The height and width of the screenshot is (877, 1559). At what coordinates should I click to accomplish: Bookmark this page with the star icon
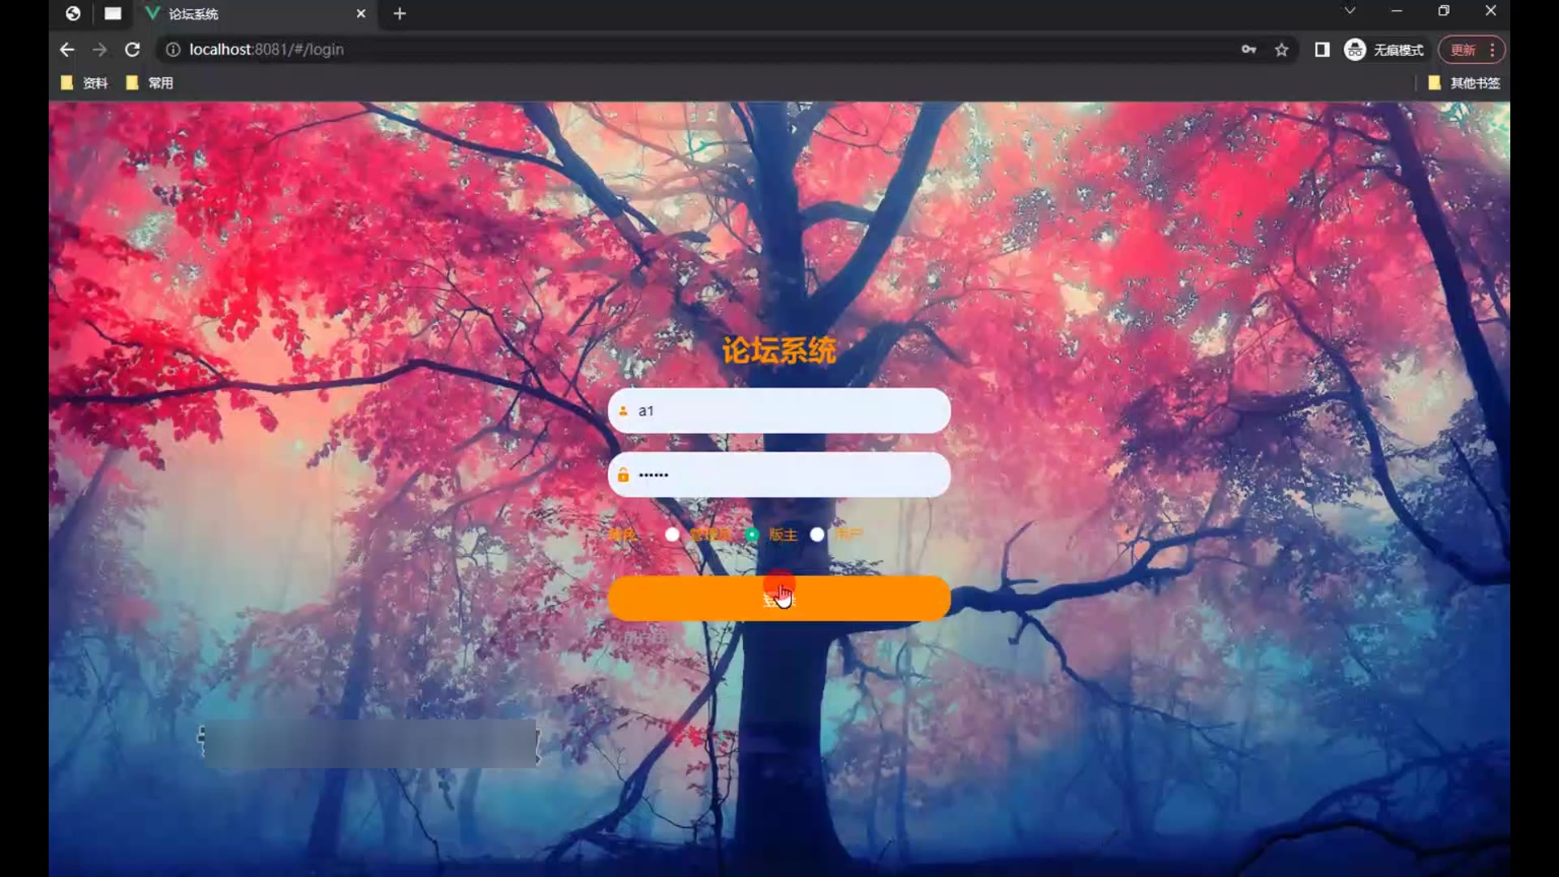[1281, 50]
